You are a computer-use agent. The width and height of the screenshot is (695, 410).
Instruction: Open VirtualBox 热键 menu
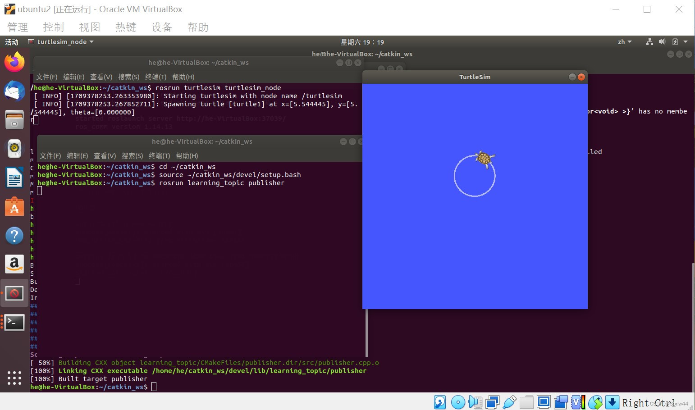coord(126,27)
